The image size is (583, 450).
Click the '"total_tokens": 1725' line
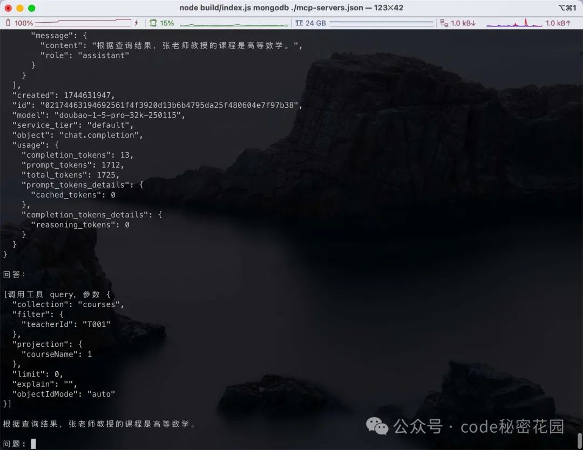(x=70, y=175)
